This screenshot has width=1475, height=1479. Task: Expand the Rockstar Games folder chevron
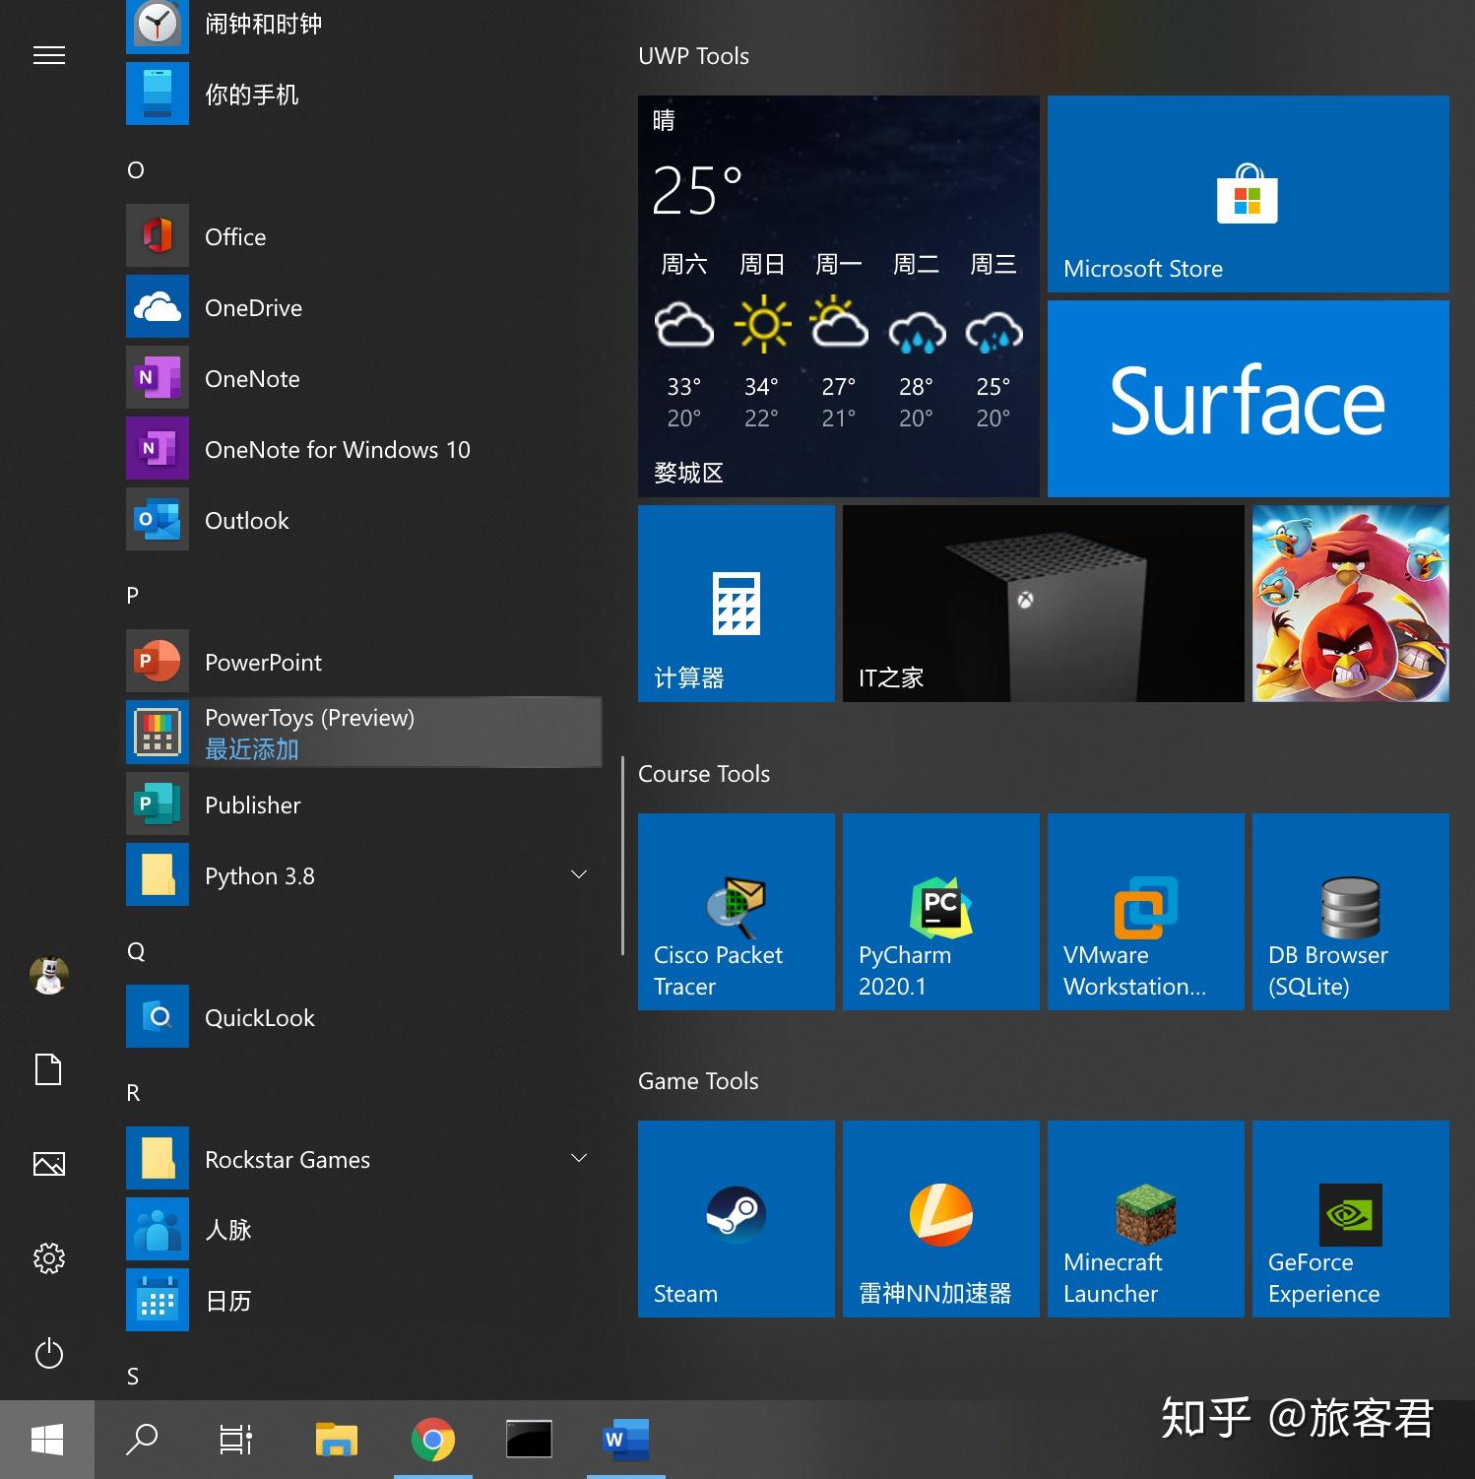click(x=579, y=1158)
